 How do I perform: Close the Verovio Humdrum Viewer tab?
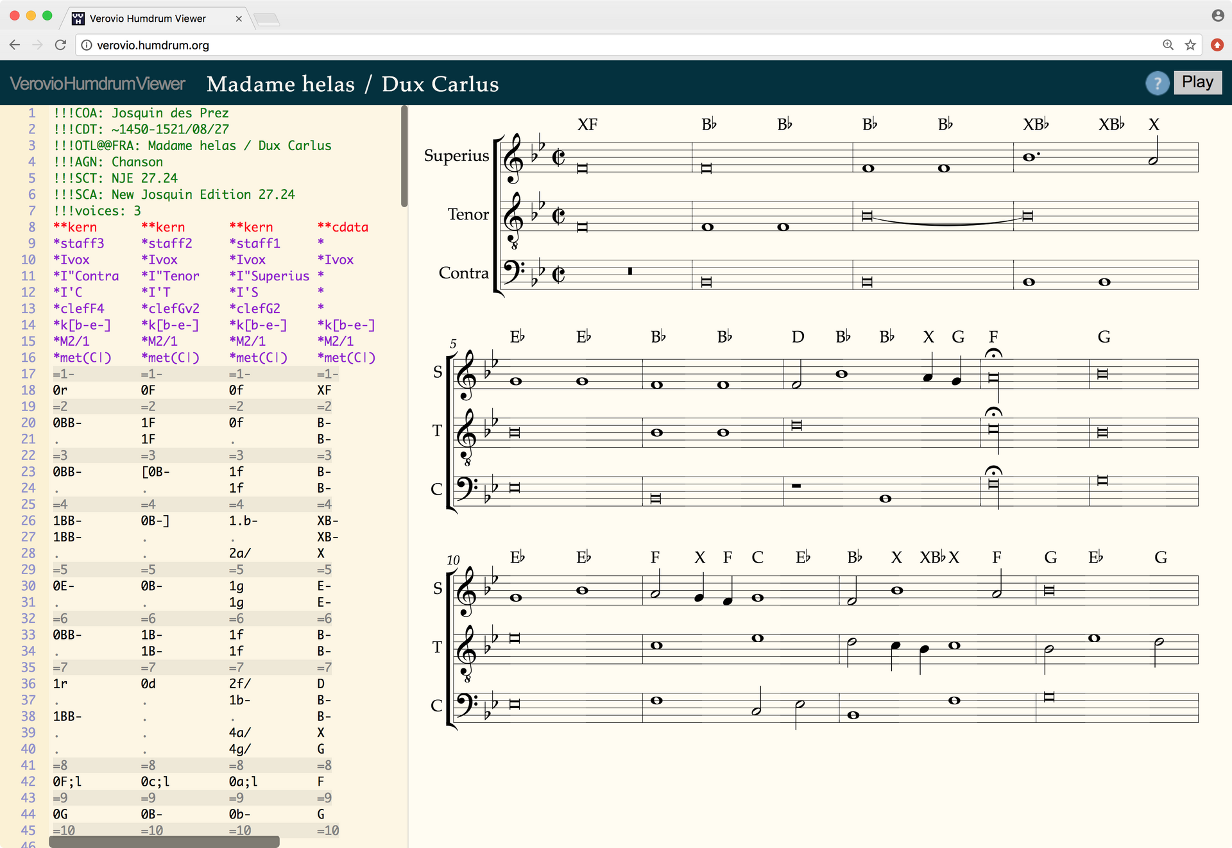(x=239, y=19)
